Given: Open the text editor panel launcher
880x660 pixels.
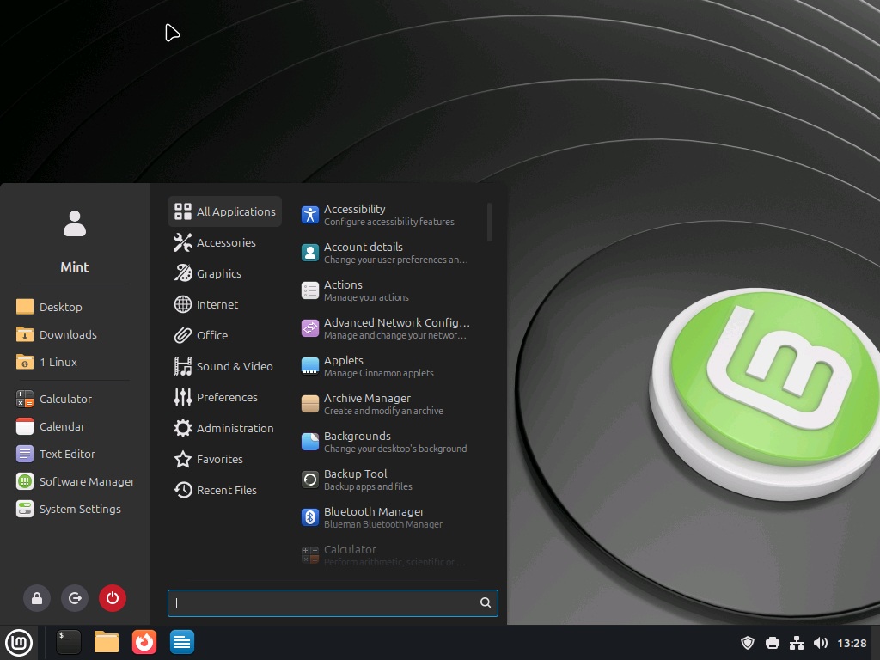Looking at the screenshot, I should (182, 642).
